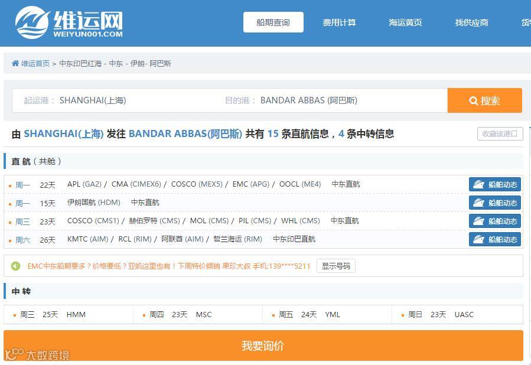Click 伊朗国航 (HDM) carrier text
The height and width of the screenshot is (365, 531).
(x=94, y=203)
